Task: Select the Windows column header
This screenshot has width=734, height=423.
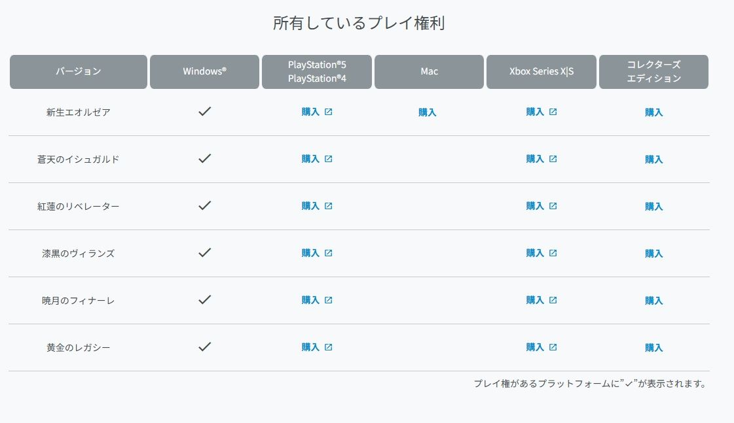Action: point(205,71)
